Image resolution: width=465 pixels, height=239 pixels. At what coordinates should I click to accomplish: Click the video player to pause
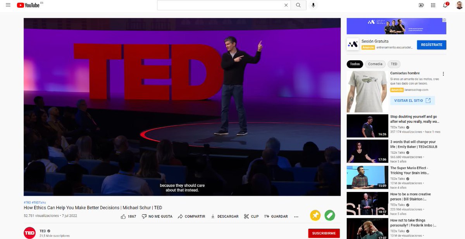pyautogui.click(x=182, y=107)
